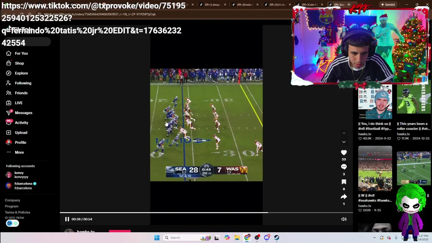Expand the Company footer link
The width and height of the screenshot is (432, 243).
pyautogui.click(x=12, y=200)
